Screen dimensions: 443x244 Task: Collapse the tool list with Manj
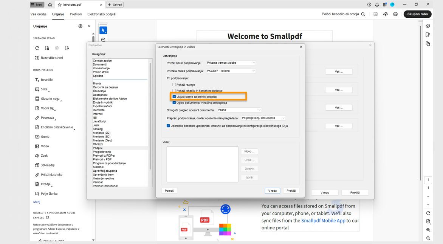pos(37,202)
